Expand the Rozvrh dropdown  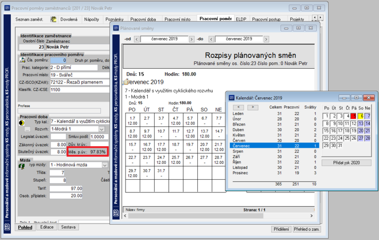(x=102, y=129)
